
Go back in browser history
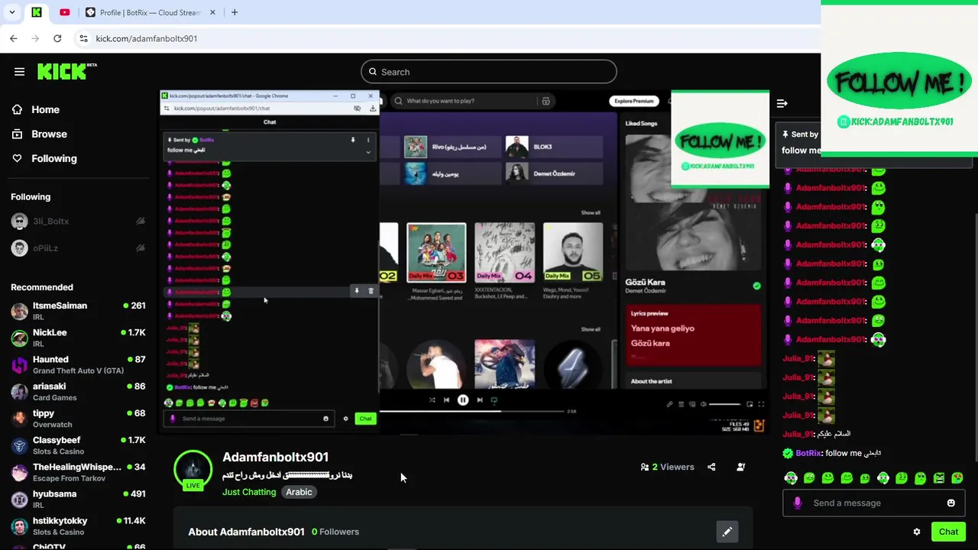coord(13,38)
